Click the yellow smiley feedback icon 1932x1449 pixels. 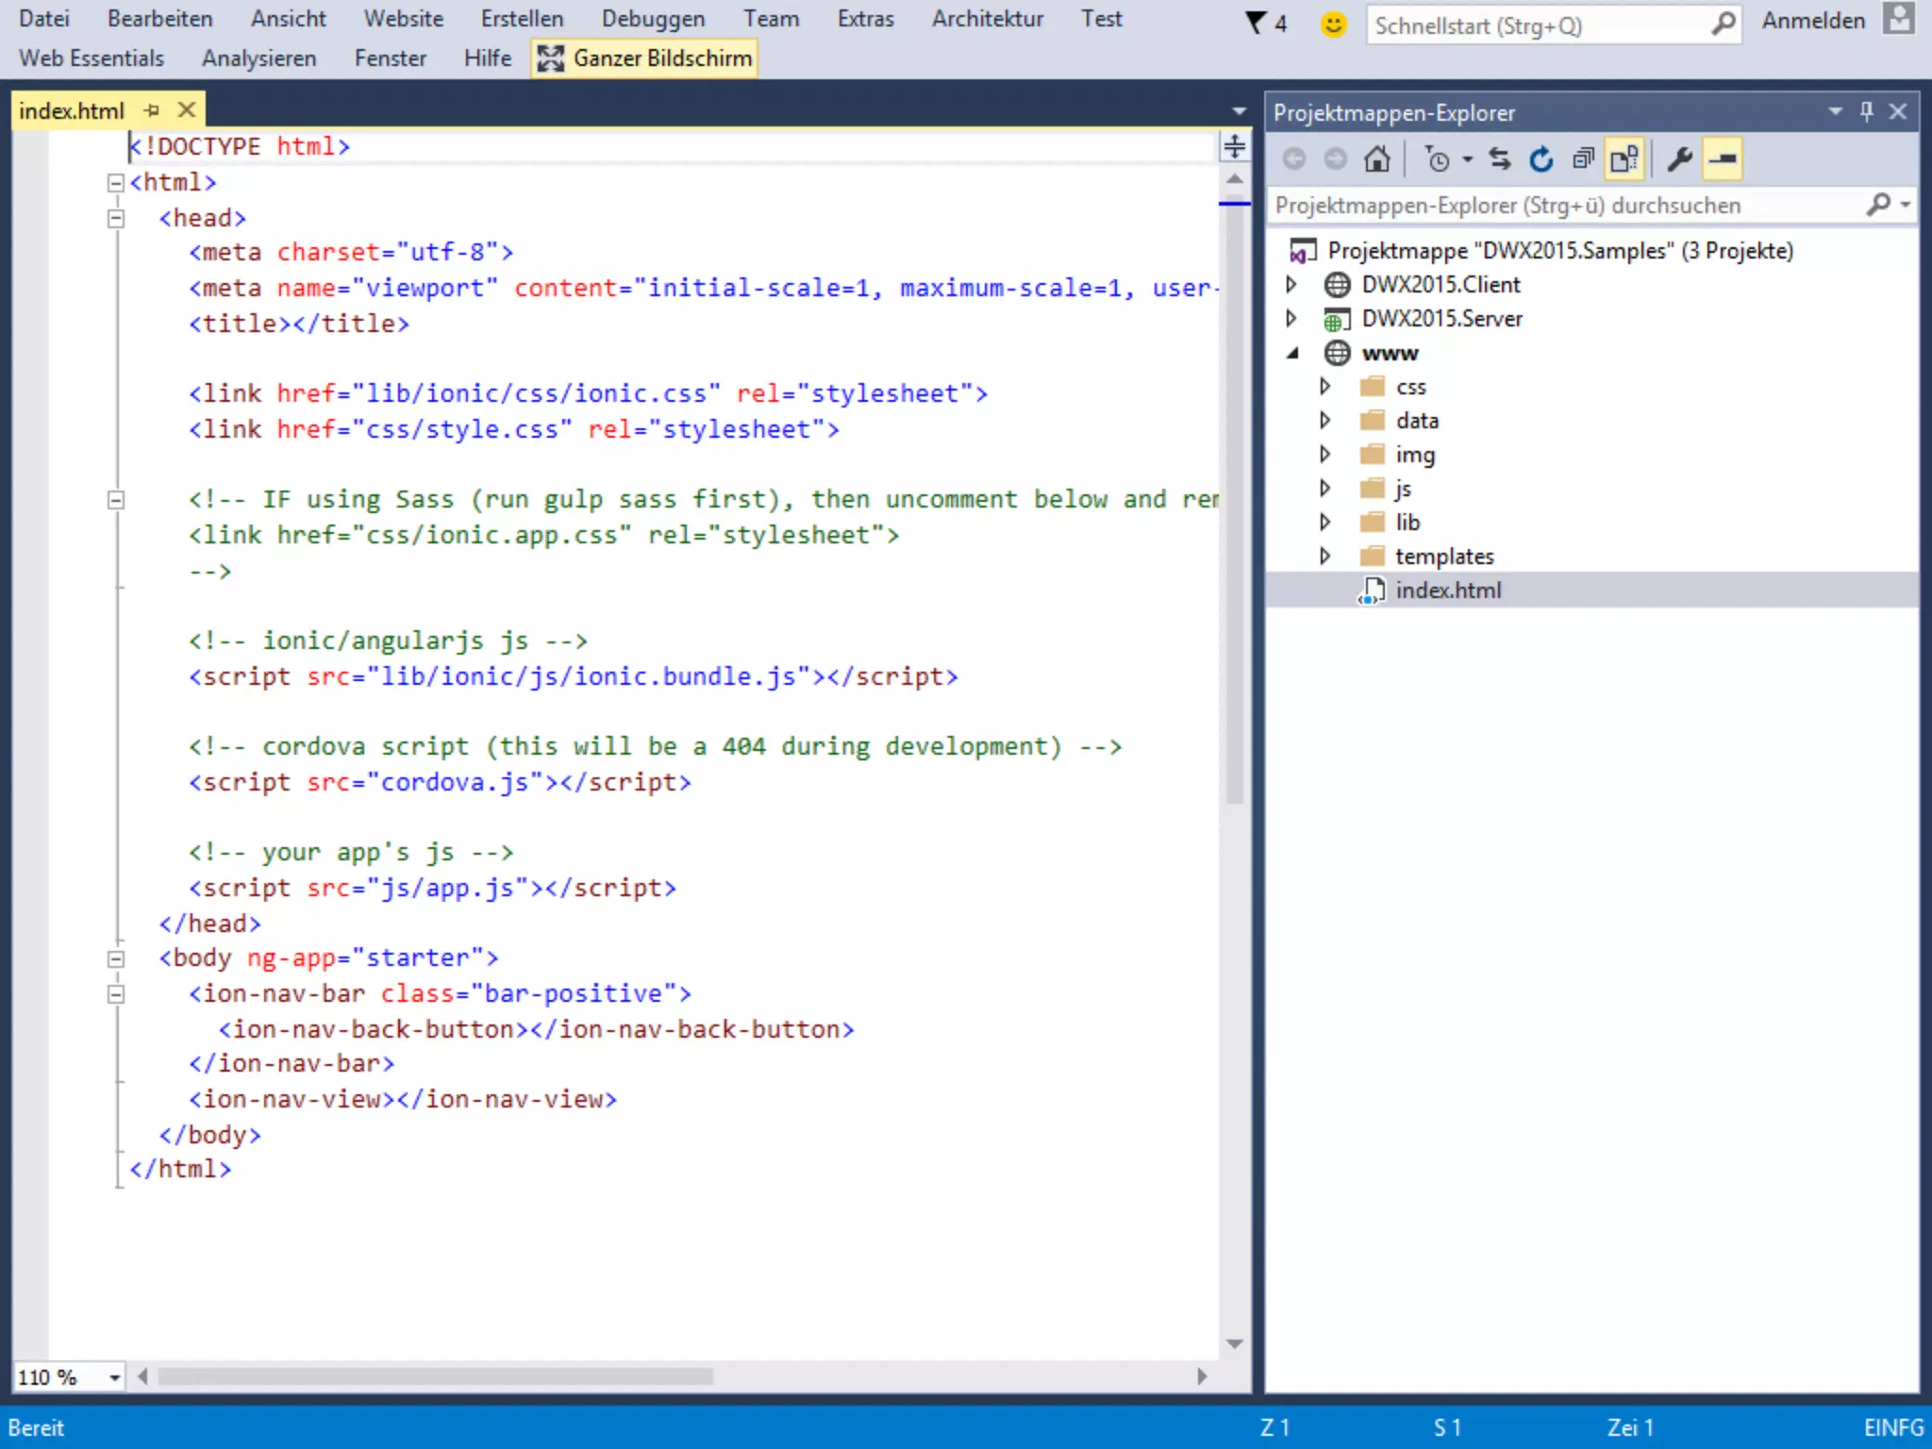coord(1333,24)
